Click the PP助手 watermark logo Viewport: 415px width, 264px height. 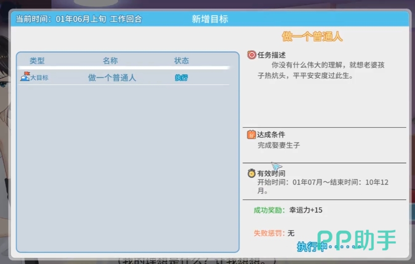click(x=356, y=240)
